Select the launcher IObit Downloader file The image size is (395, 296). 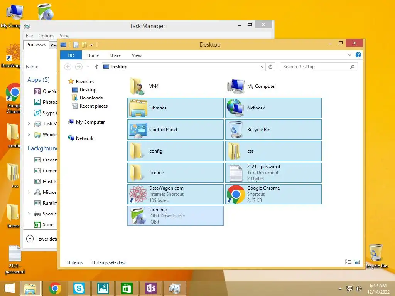pyautogui.click(x=176, y=216)
